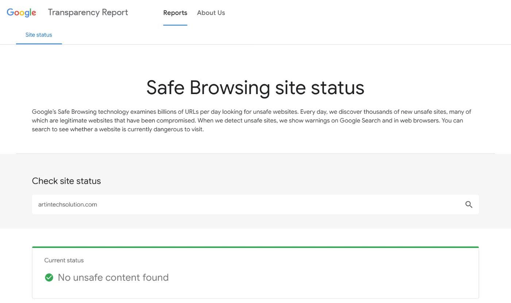The image size is (511, 303).
Task: Click the No unsafe content found text
Action: (113, 277)
